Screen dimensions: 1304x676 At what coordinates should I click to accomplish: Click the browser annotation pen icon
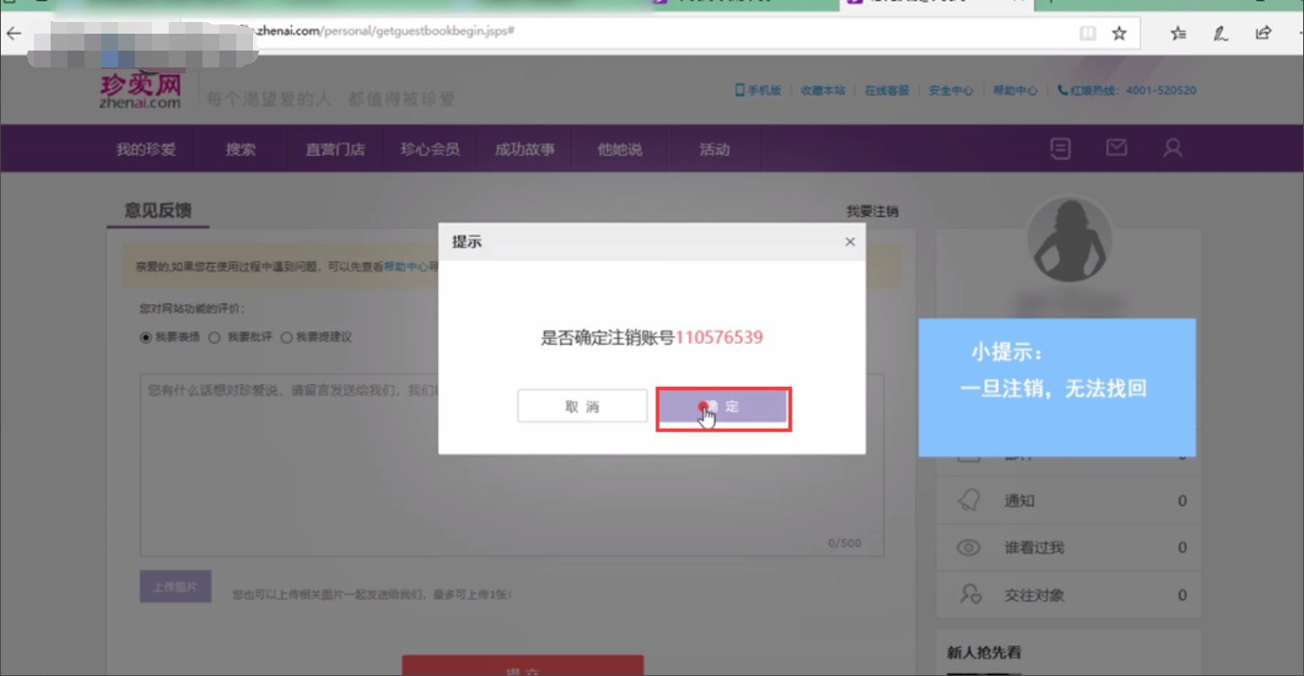(1220, 33)
